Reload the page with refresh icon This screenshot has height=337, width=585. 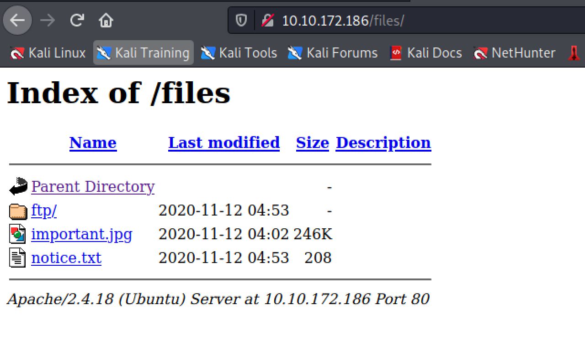click(77, 21)
